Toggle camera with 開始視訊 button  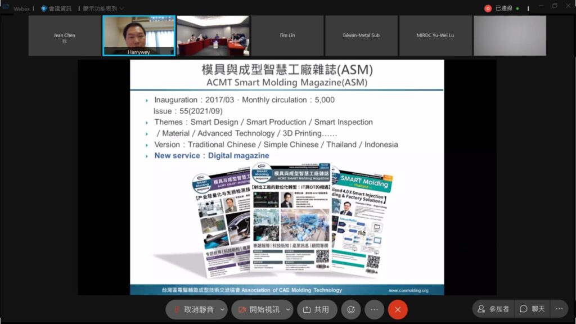click(x=258, y=309)
